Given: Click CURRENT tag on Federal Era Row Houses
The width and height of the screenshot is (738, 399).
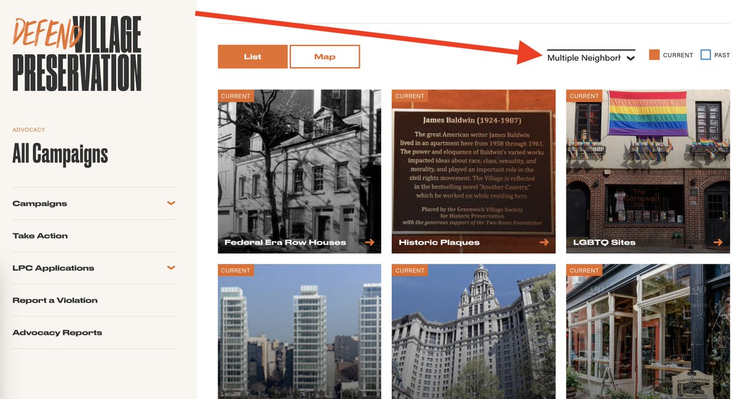Looking at the screenshot, I should (236, 96).
